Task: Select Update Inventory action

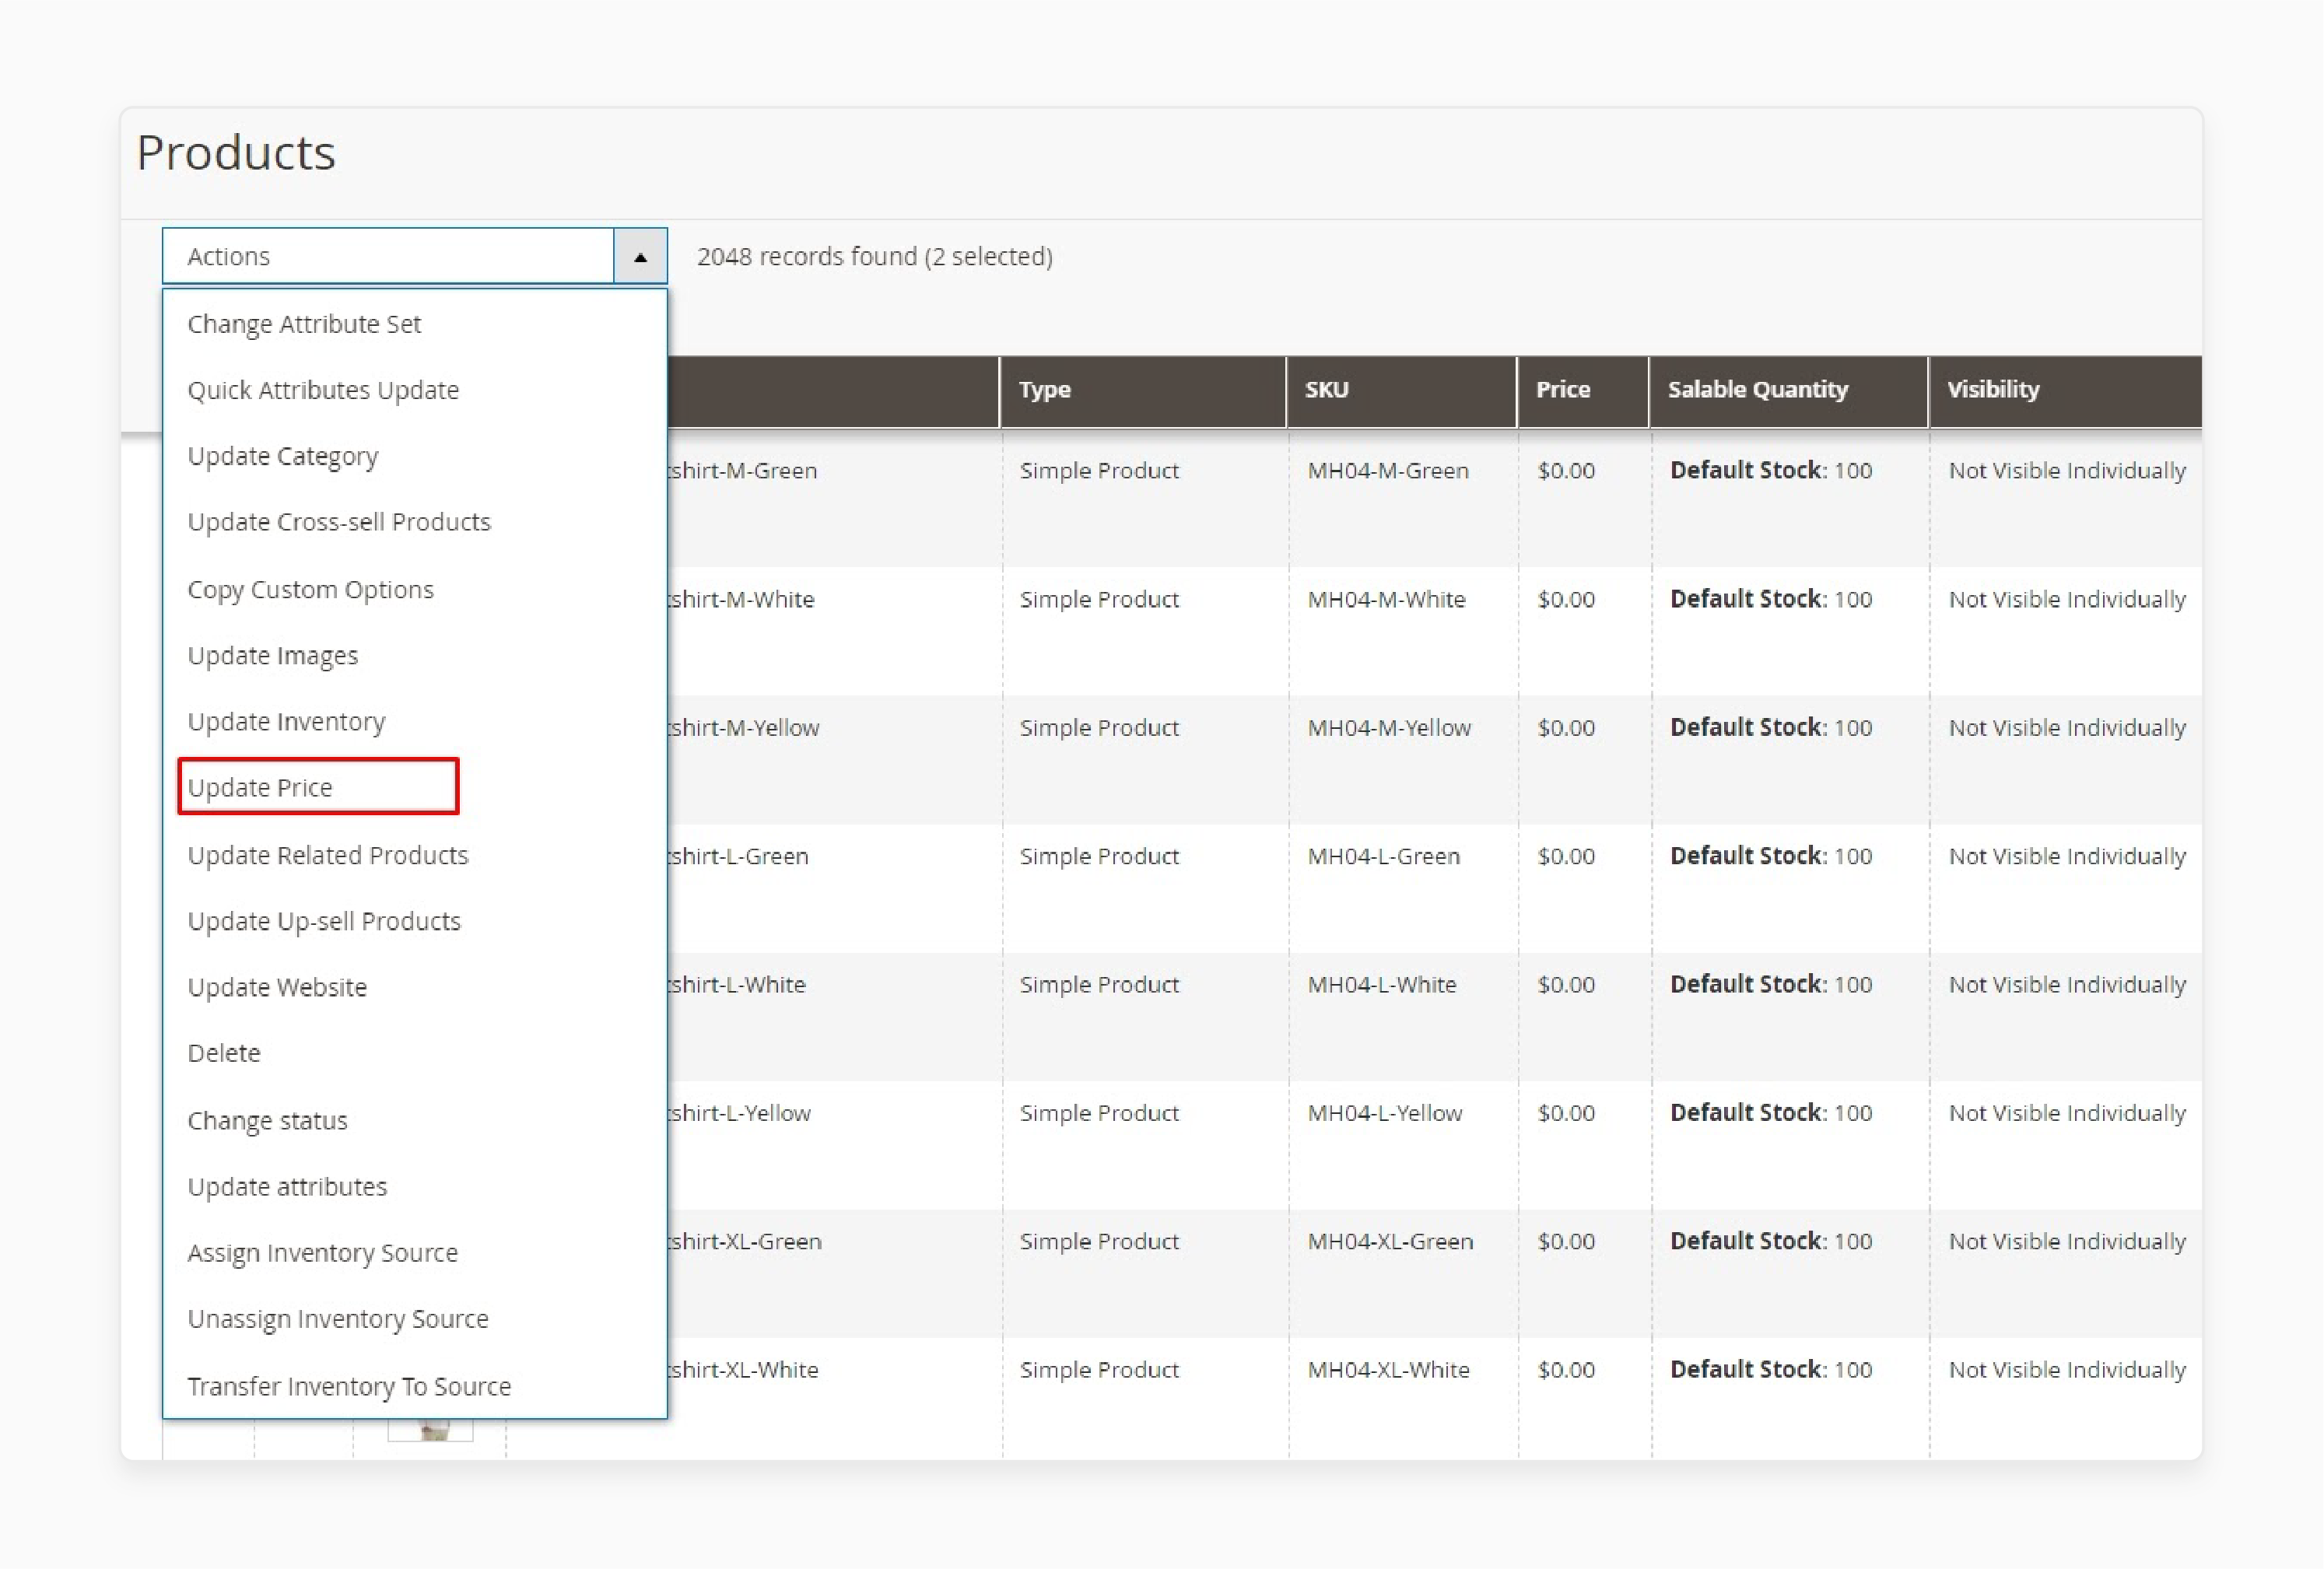Action: tap(286, 721)
